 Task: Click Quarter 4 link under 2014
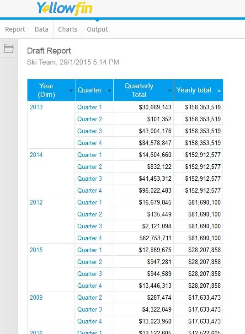[90, 190]
